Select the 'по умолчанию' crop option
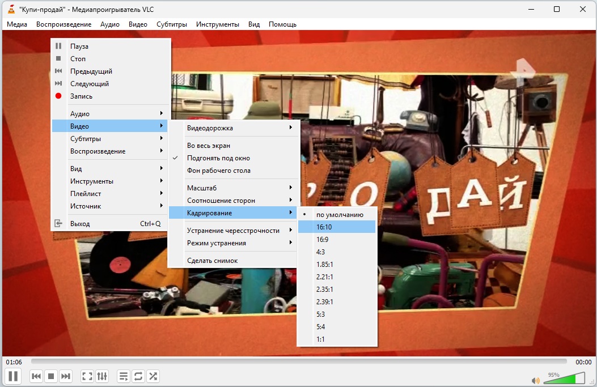This screenshot has width=597, height=387. [340, 215]
